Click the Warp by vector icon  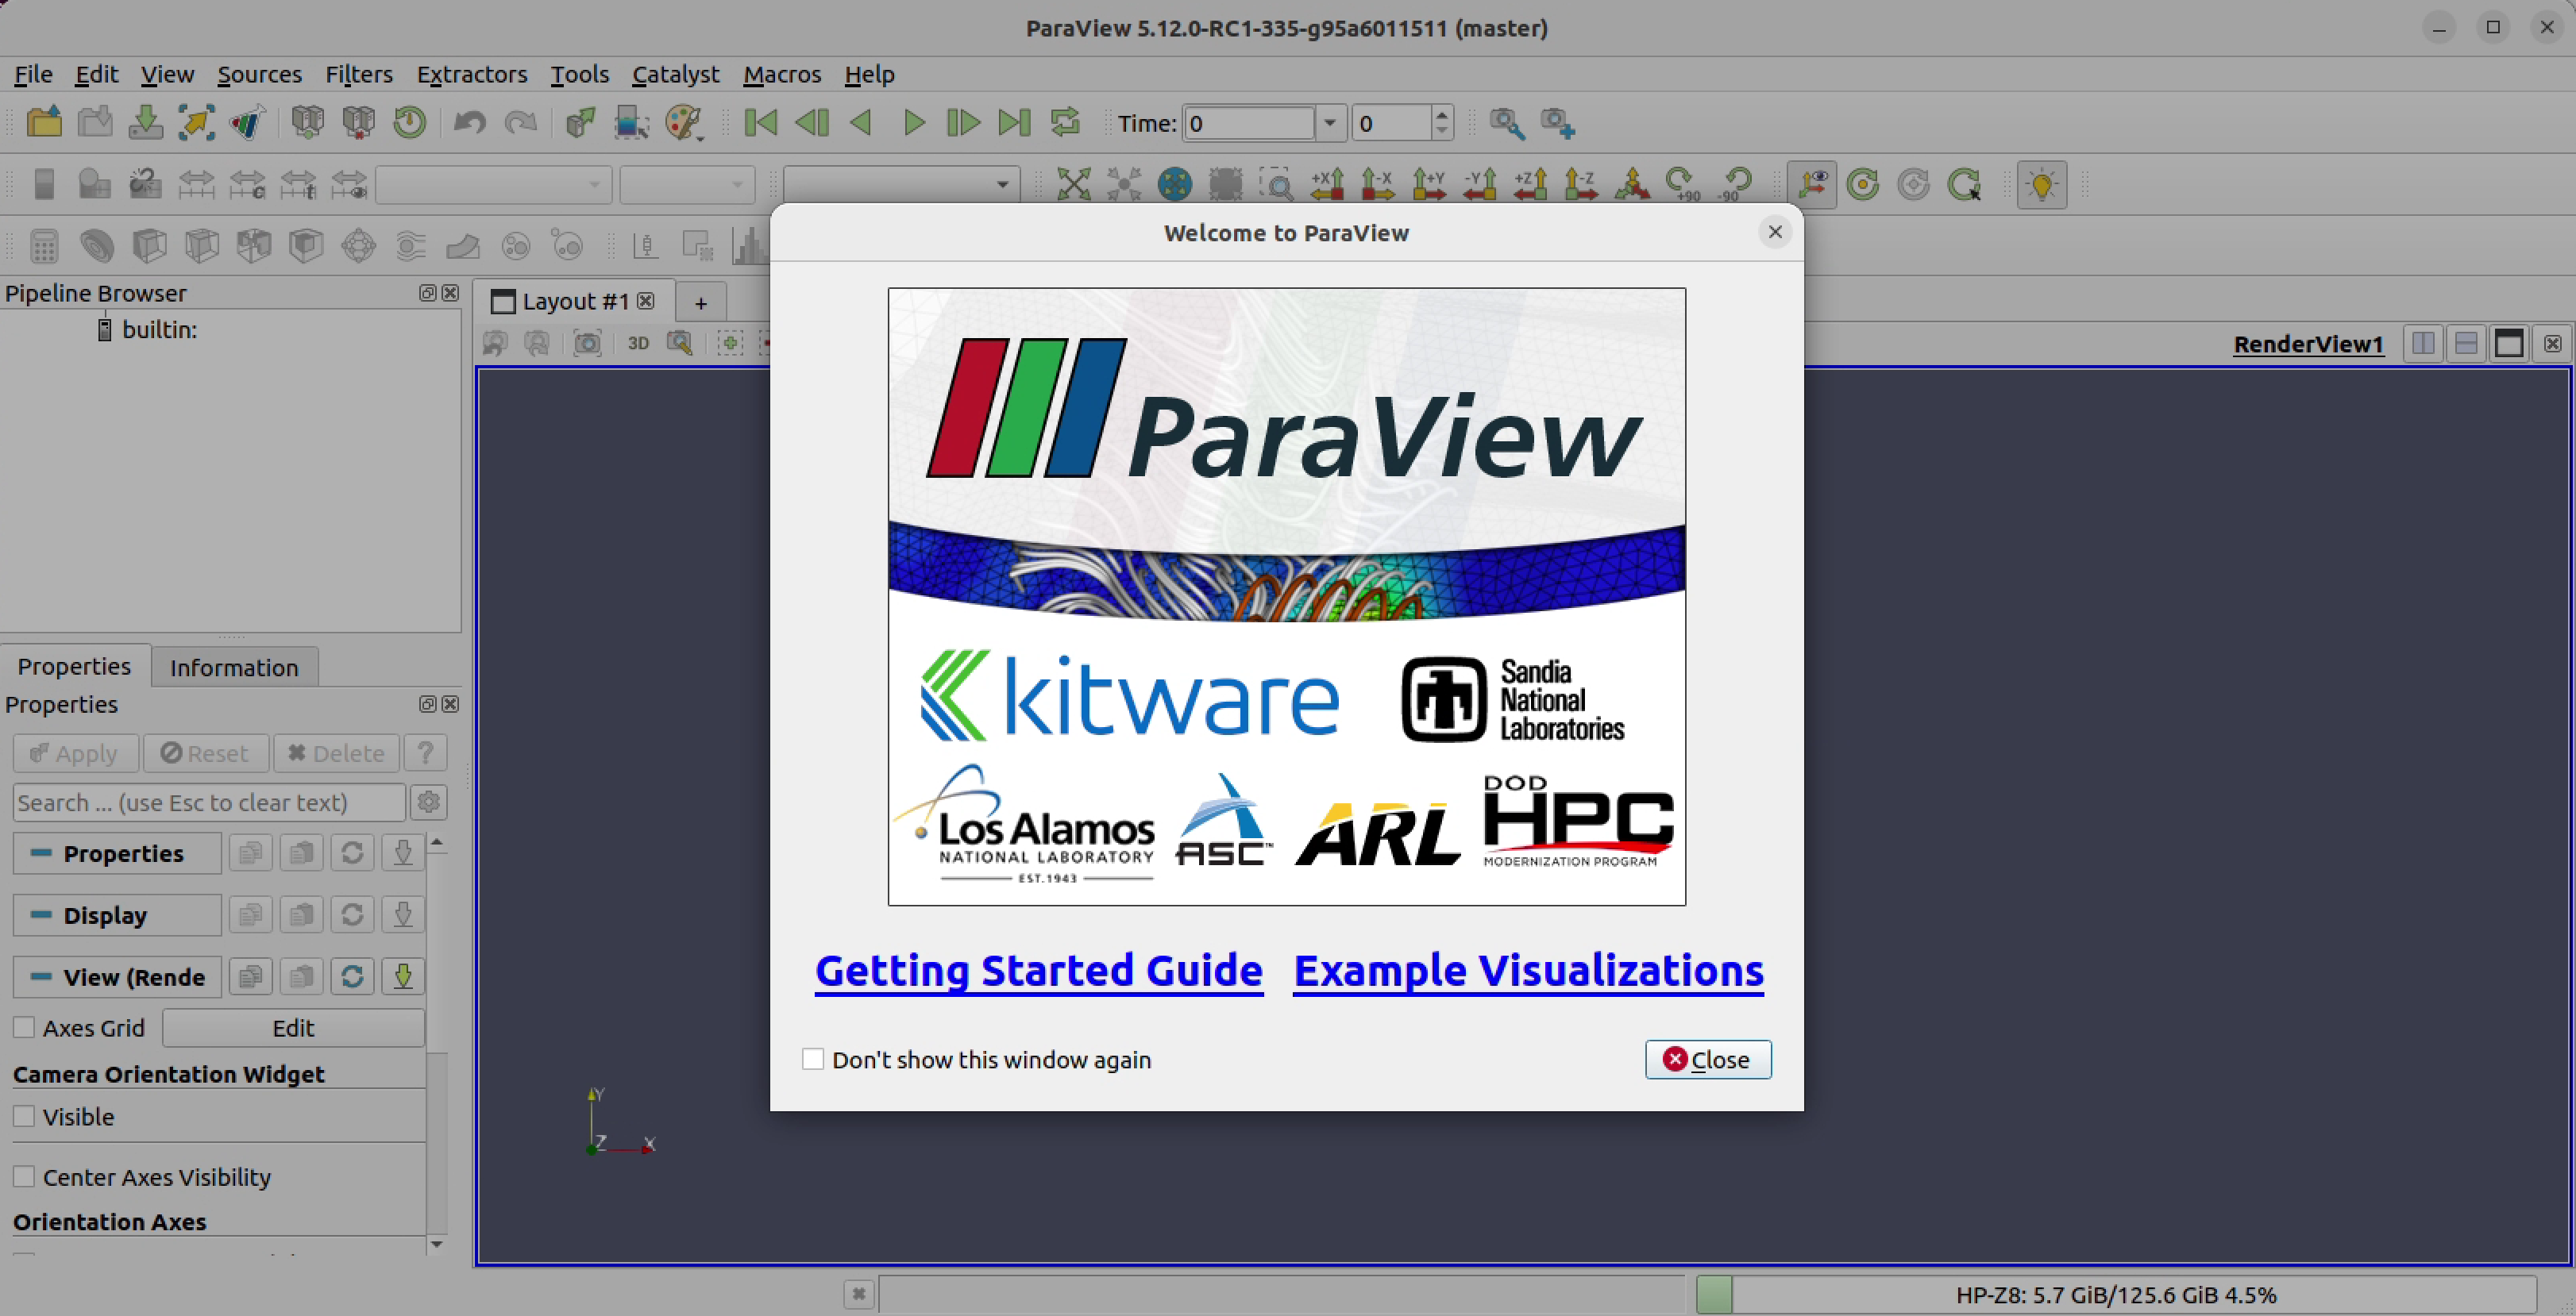(462, 246)
